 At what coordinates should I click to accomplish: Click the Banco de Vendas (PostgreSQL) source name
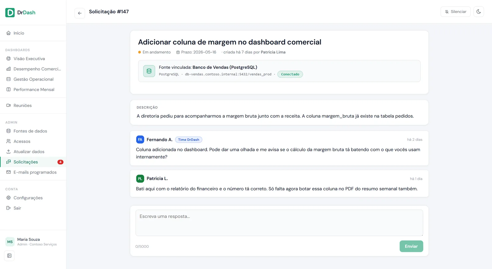pyautogui.click(x=225, y=67)
